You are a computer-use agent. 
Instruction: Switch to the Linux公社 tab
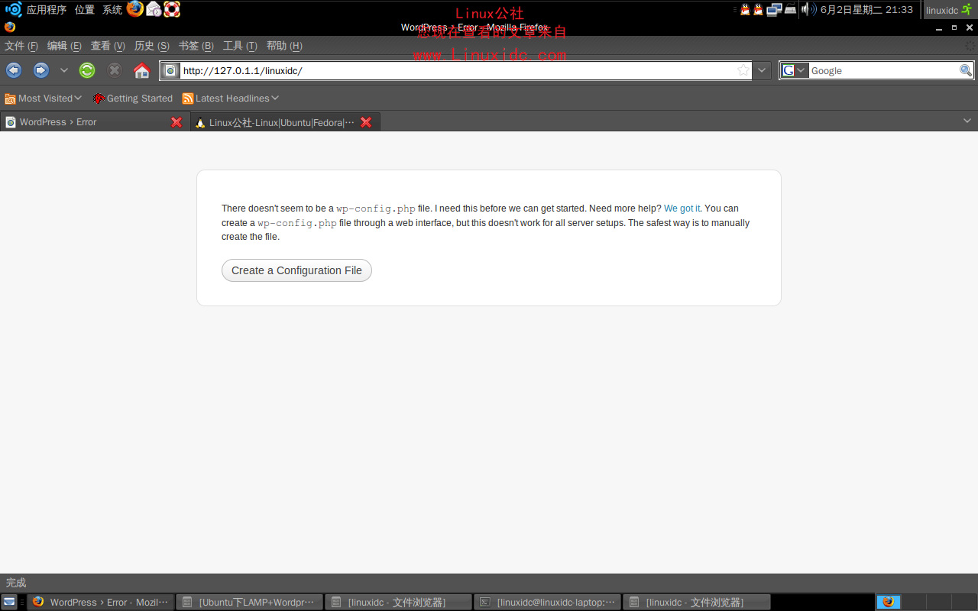275,122
